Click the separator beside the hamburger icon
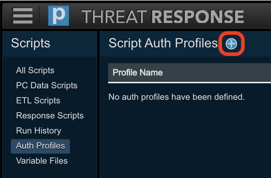Screen dimensions: 271x178 pyautogui.click(x=39, y=16)
